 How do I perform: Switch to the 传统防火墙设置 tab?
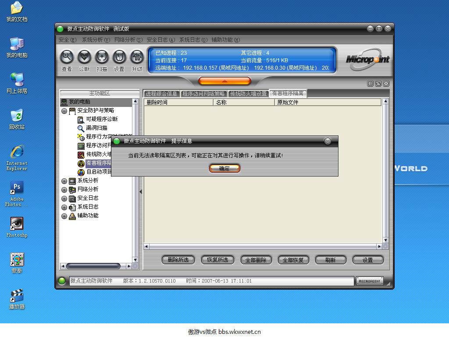tap(248, 94)
